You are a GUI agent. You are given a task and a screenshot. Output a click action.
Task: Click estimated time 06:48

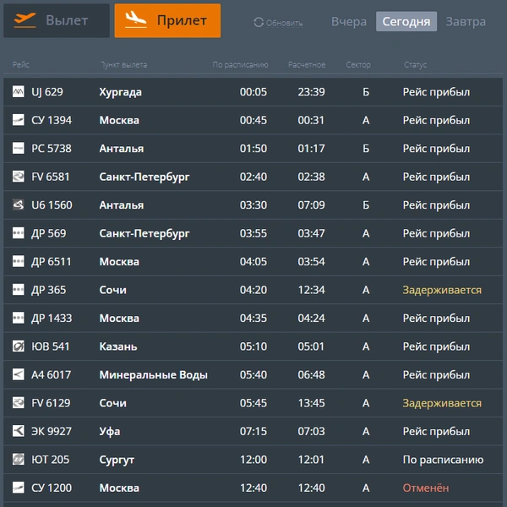click(311, 374)
